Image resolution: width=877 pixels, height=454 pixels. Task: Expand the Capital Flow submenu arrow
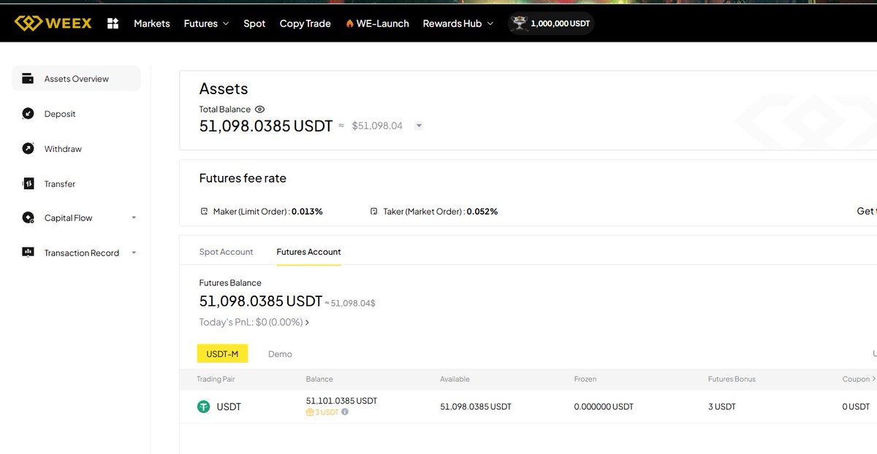pos(134,218)
